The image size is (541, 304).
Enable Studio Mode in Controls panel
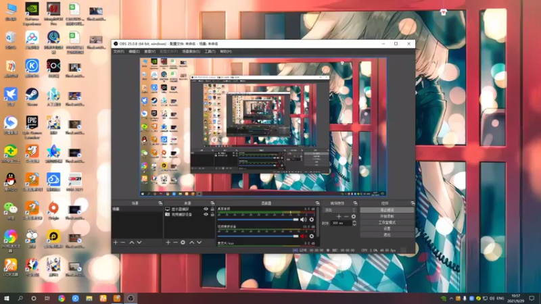pyautogui.click(x=387, y=222)
